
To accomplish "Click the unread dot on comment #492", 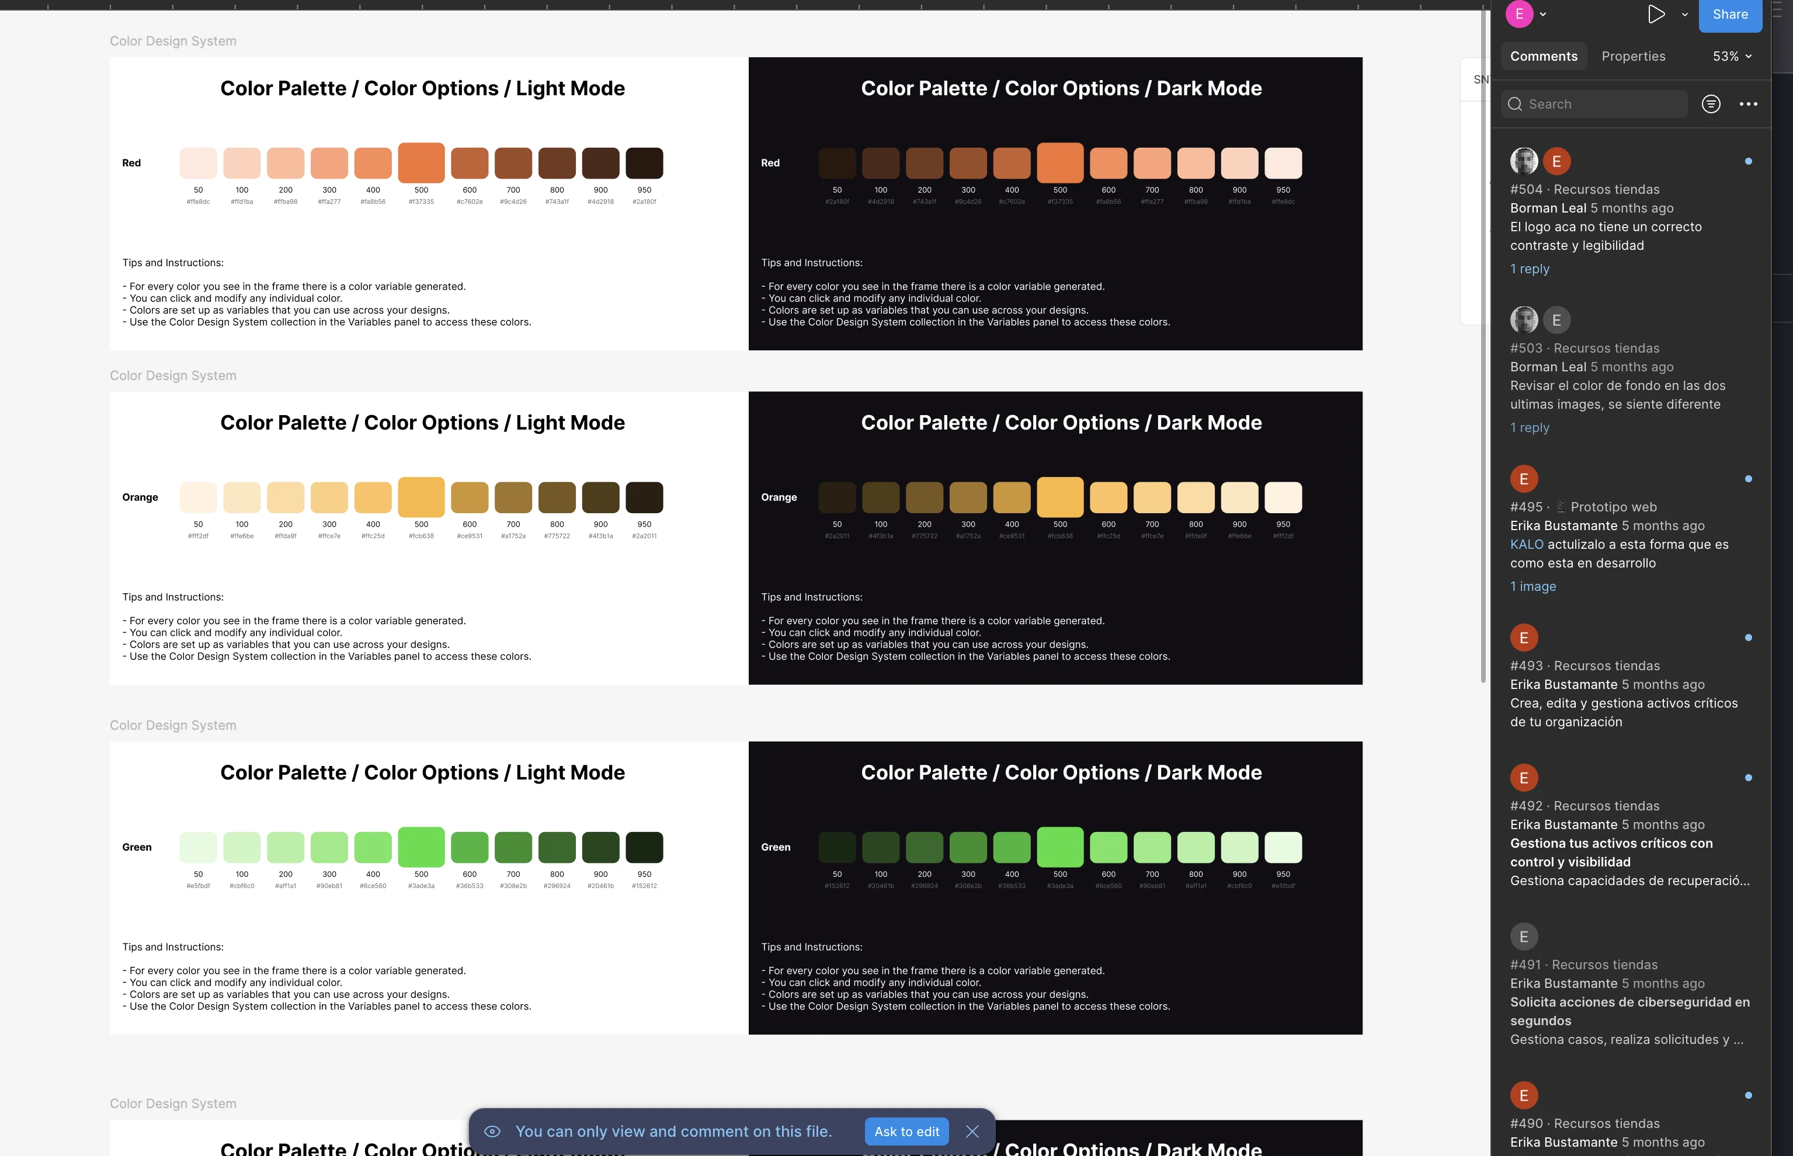I will 1748,778.
